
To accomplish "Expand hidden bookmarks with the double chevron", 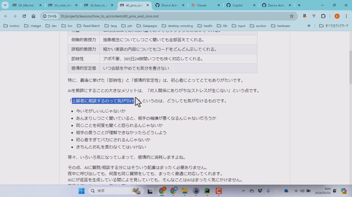I will (309, 26).
